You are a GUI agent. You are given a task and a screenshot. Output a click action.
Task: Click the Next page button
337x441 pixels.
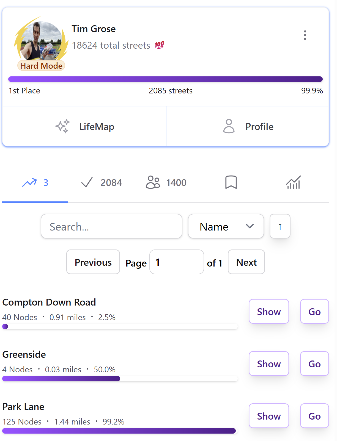(246, 262)
